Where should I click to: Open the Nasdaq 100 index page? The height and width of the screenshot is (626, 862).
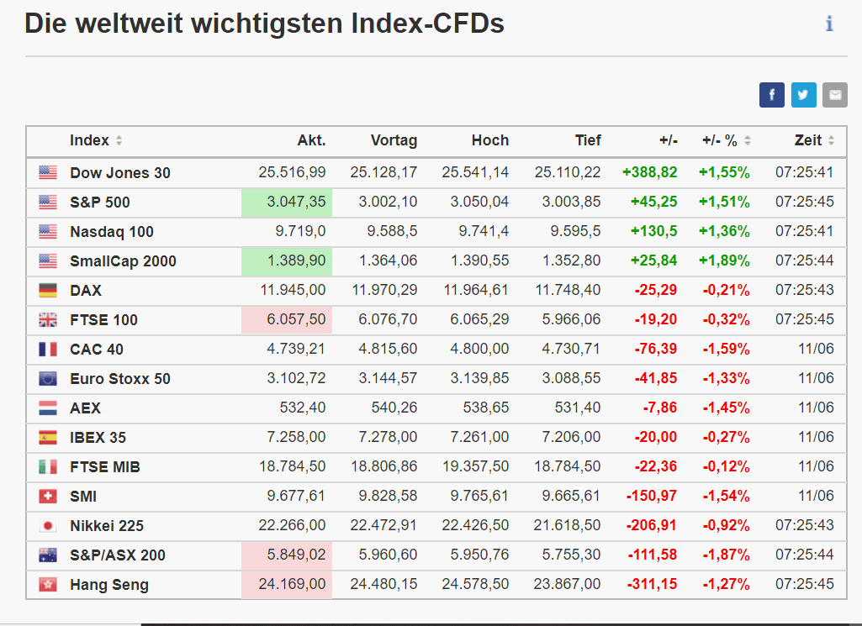pos(112,232)
